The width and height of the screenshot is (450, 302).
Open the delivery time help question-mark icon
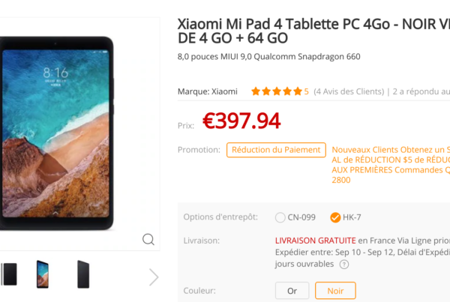coord(344,264)
